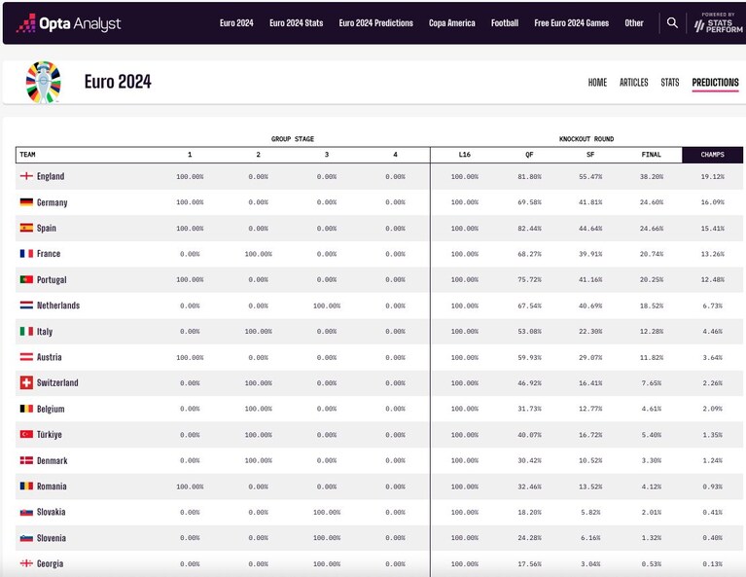Sort by the CHAMPS column header
The width and height of the screenshot is (746, 577).
[x=712, y=155]
